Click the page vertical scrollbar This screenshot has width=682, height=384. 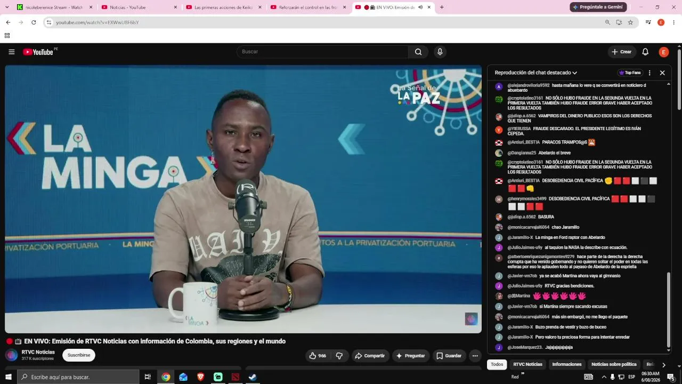coord(679,80)
